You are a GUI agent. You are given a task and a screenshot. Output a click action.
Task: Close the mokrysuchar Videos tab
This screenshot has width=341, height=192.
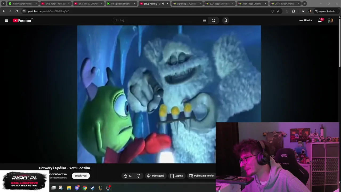click(x=36, y=4)
